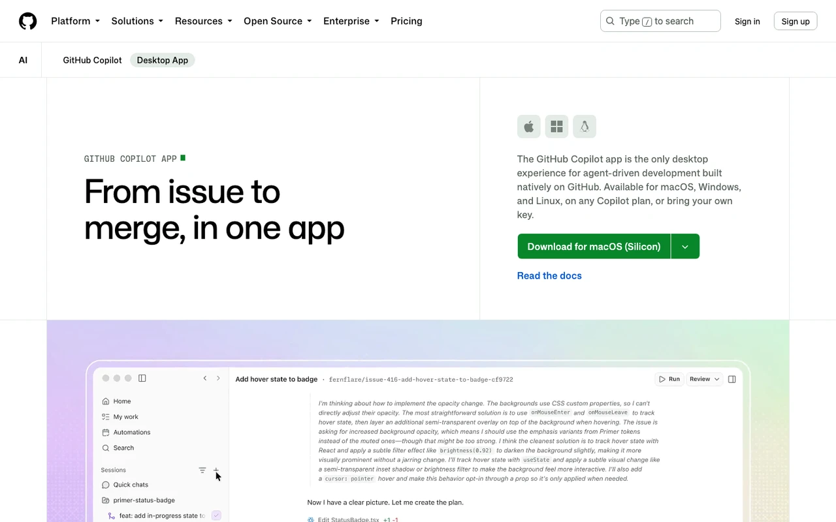
Task: Click the 'From issue to merge' heading
Action: coord(214,209)
